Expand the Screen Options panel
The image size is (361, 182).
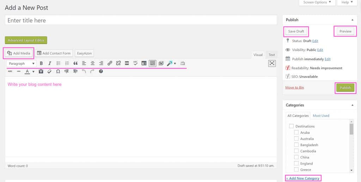(317, 2)
